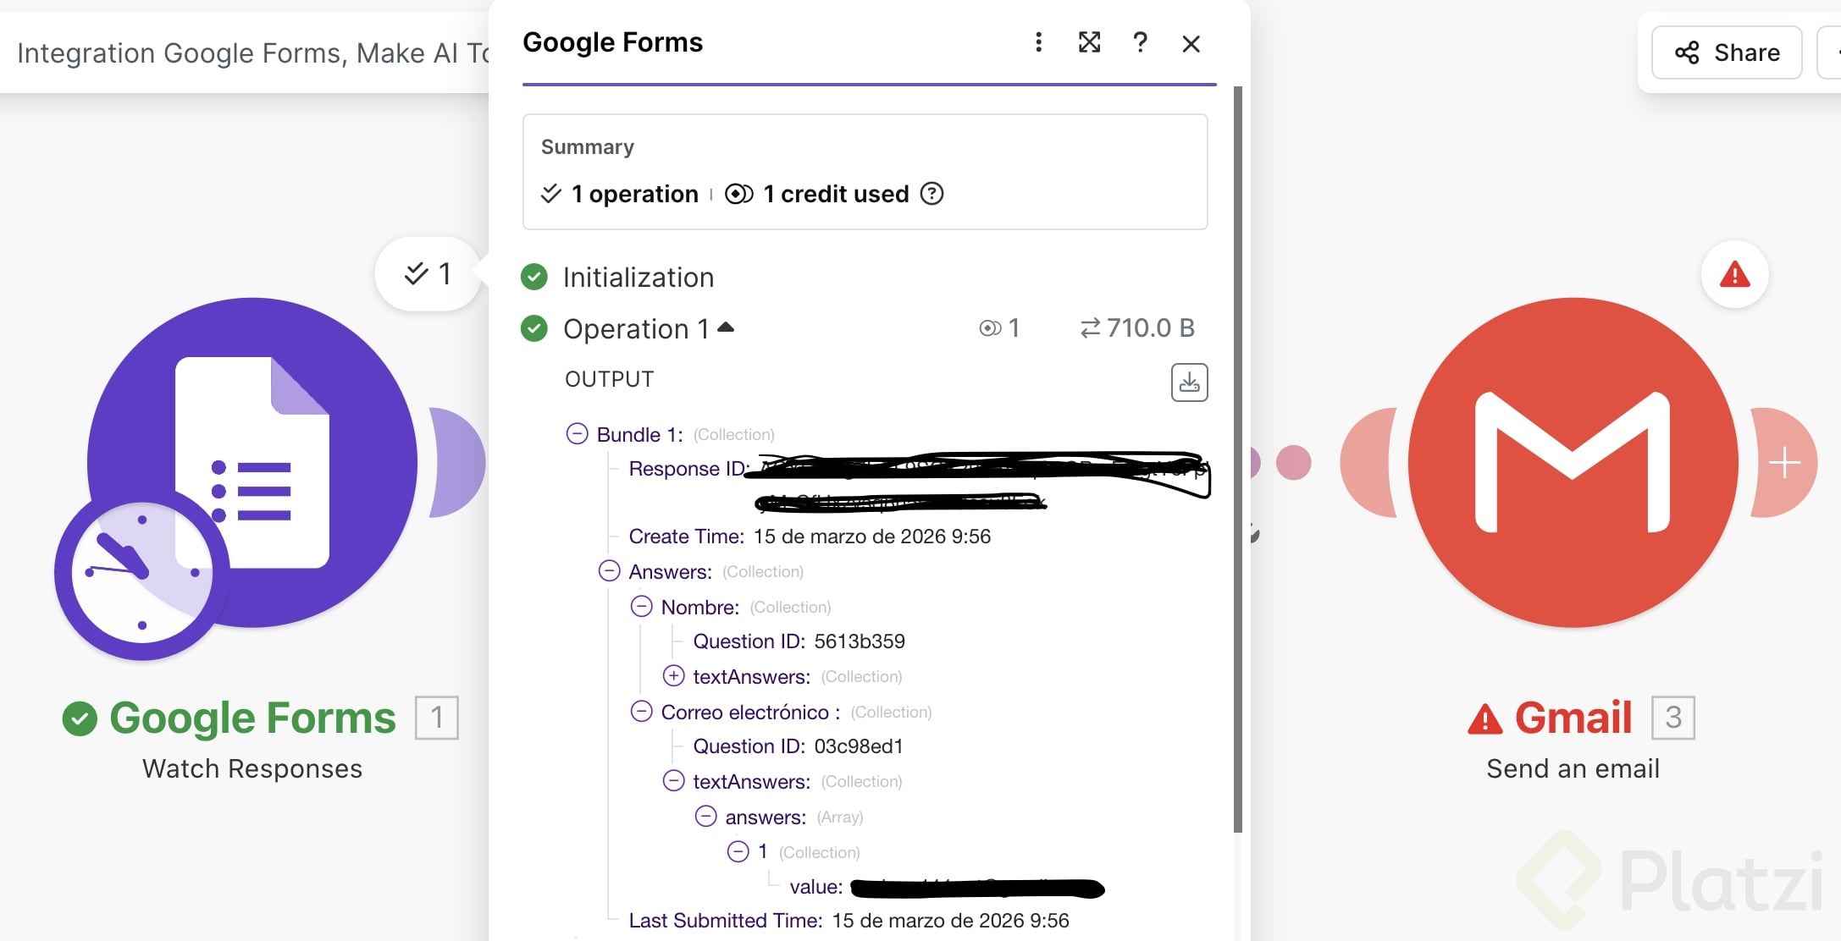The image size is (1841, 941).
Task: Collapse the answers array node
Action: click(705, 817)
